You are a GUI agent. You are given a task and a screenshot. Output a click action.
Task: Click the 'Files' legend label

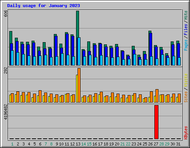pyautogui.click(x=186, y=30)
